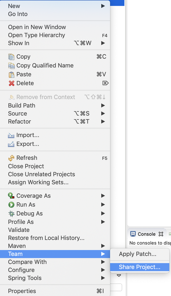171x296 pixels.
Task: Select Share Project... in Team submenu
Action: pos(140,267)
